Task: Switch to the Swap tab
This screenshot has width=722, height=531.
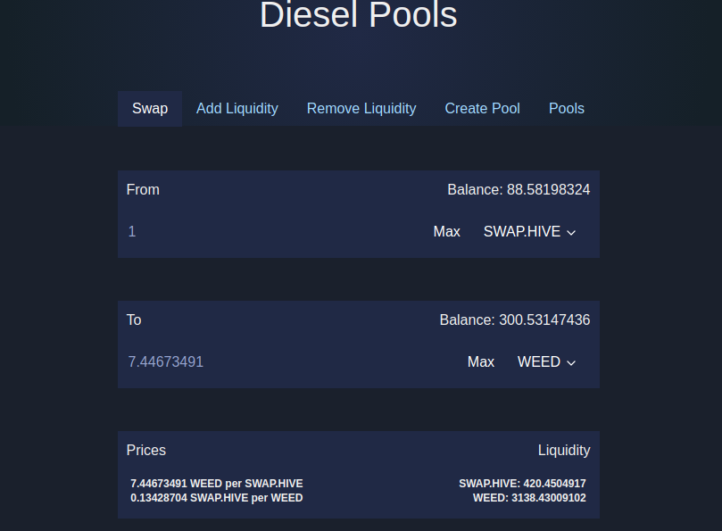Action: pyautogui.click(x=150, y=109)
